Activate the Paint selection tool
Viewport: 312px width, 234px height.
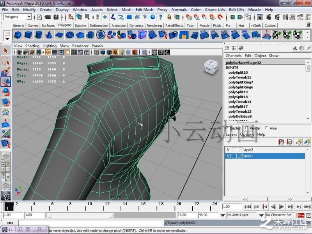(x=6, y=71)
